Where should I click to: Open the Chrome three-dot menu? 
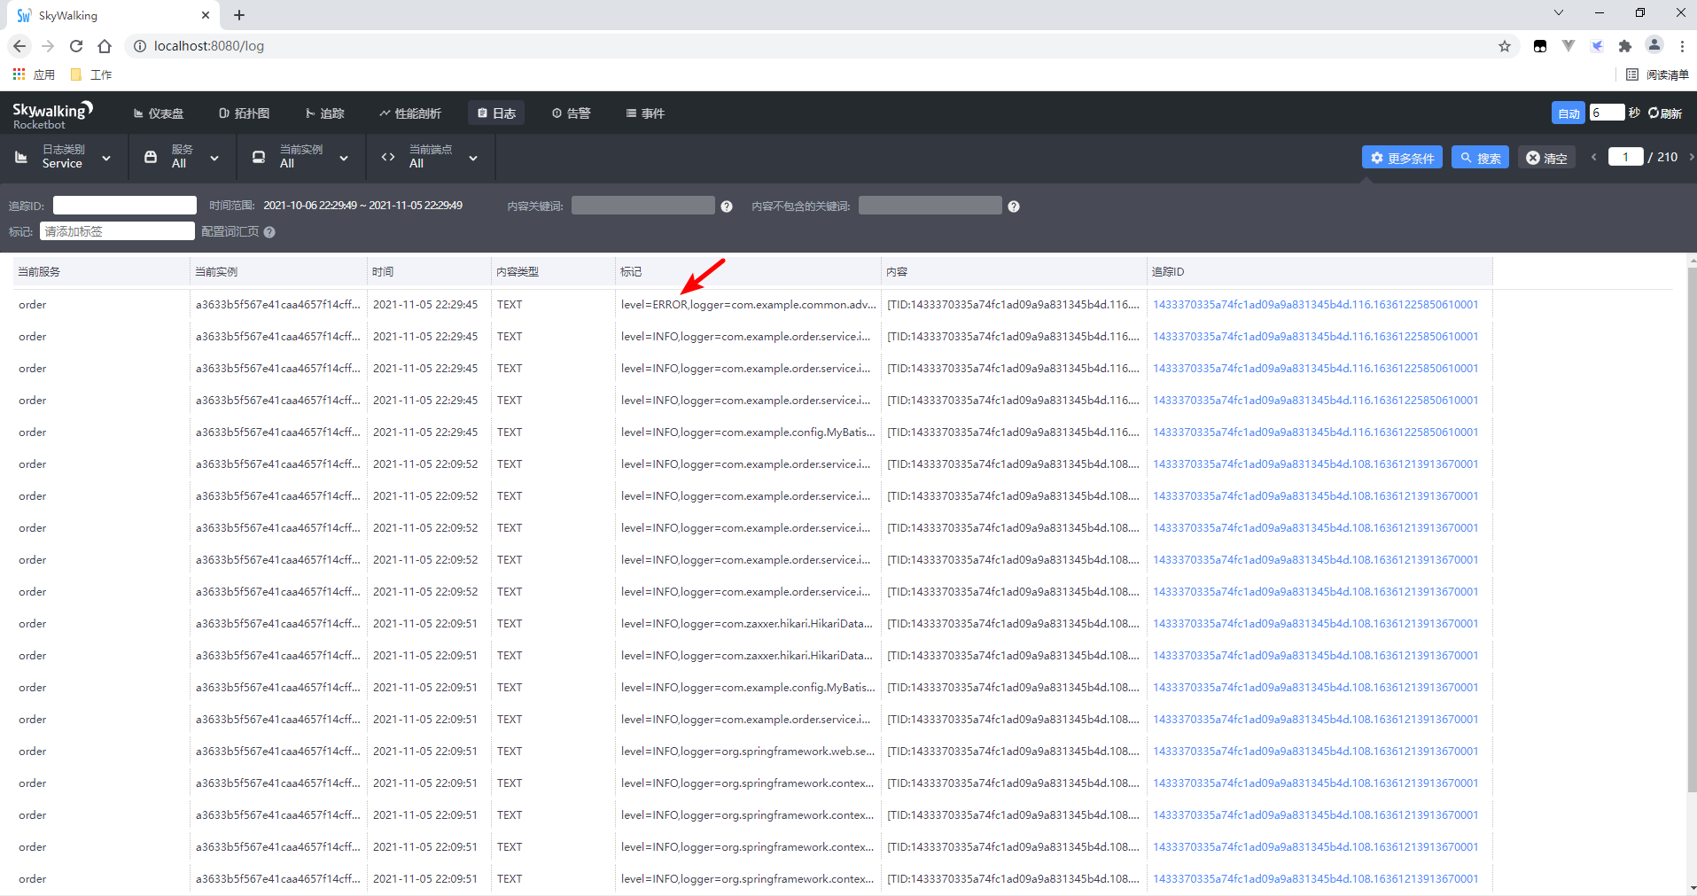1682,46
